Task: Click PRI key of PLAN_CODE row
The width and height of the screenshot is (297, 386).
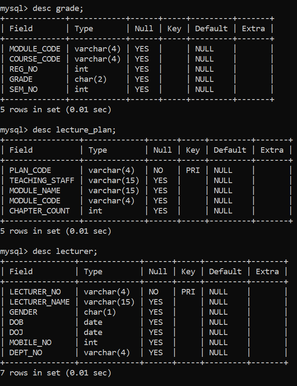Action: point(193,170)
